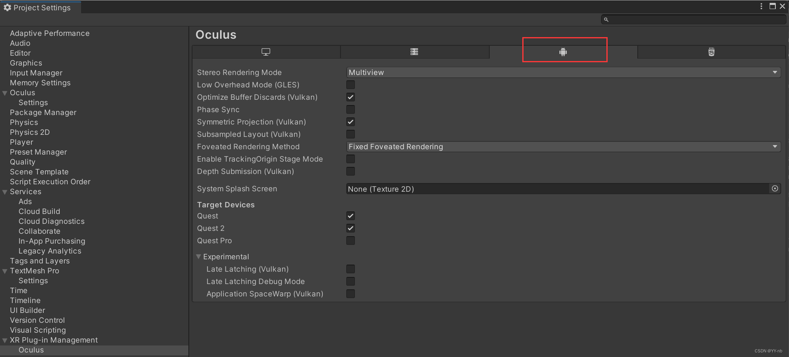The image size is (789, 357).
Task: Enable Low Overhead Mode (GLES)
Action: click(350, 85)
